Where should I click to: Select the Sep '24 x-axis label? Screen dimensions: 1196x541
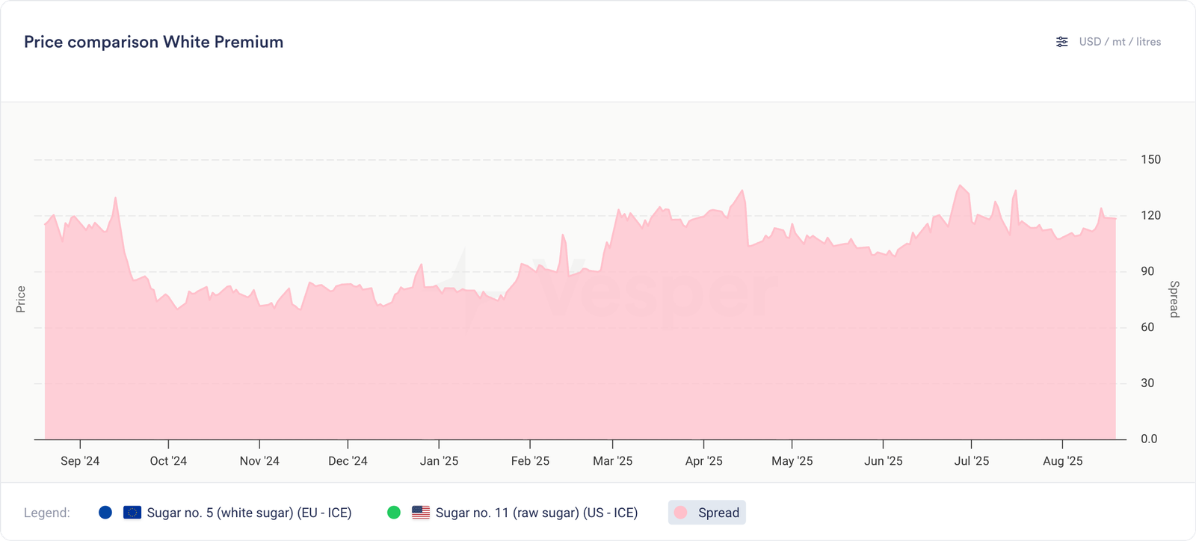point(80,461)
